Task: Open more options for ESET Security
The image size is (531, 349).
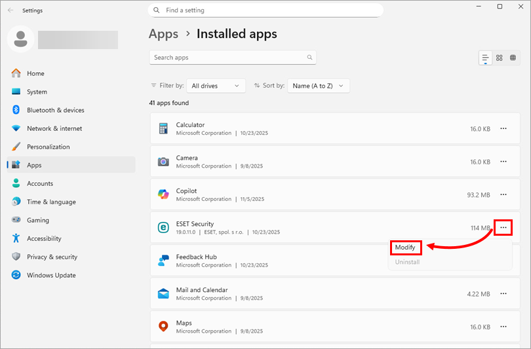Action: (503, 227)
